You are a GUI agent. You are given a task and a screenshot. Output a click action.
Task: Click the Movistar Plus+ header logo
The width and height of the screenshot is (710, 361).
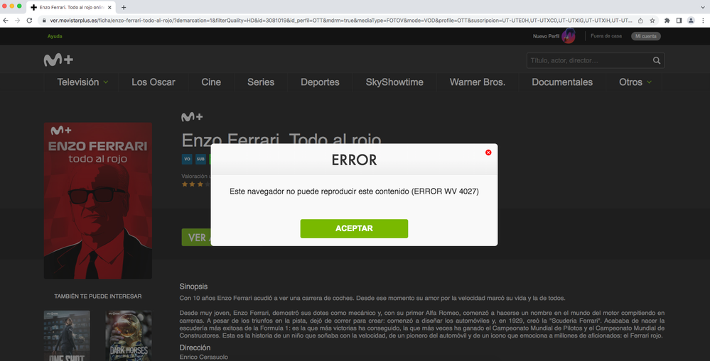(x=58, y=60)
